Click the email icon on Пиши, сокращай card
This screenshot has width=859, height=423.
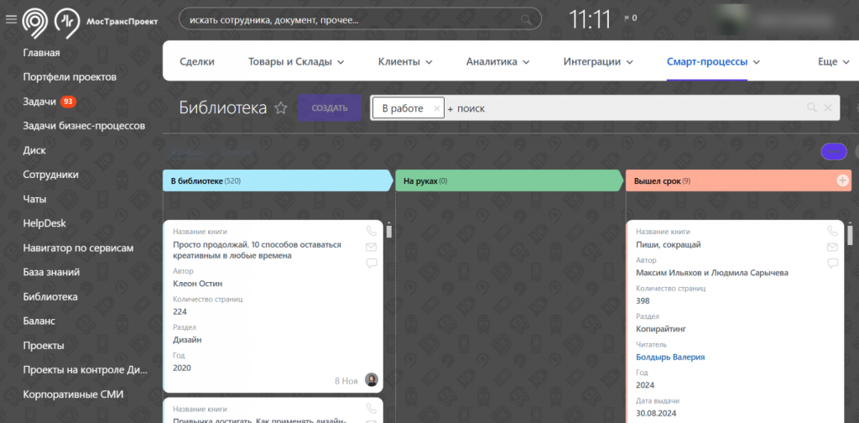832,247
